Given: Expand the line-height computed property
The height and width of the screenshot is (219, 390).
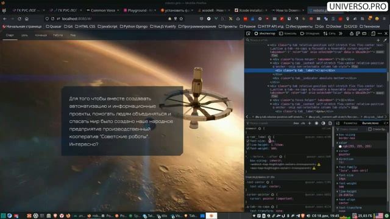Looking at the screenshot, I should point(338,192).
